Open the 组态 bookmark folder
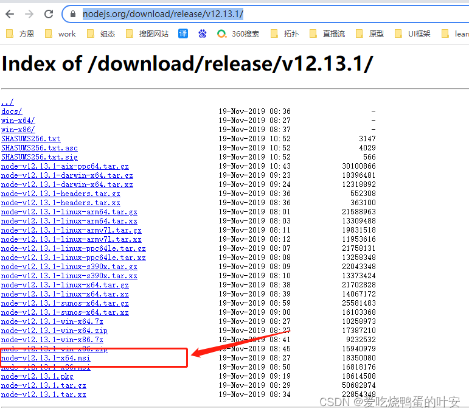The height and width of the screenshot is (414, 469). tap(101, 34)
